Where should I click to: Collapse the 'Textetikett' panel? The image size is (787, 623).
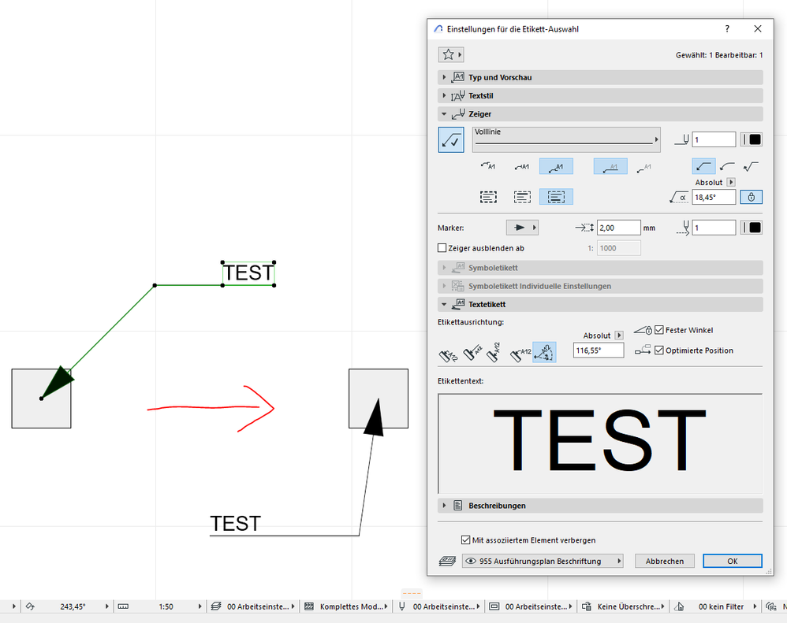point(600,304)
